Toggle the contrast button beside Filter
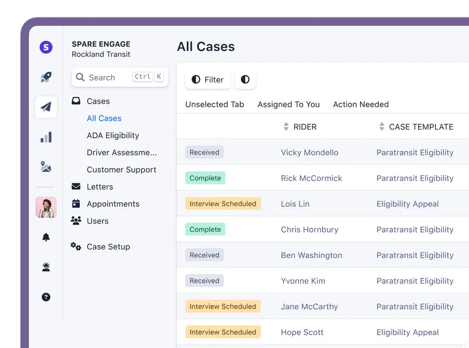This screenshot has width=469, height=348. pos(245,80)
